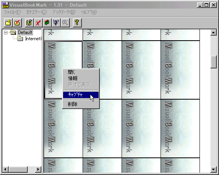Image resolution: width=219 pixels, height=175 pixels.
Task: Click the vertical scrollbar up arrow
Action: 214,32
